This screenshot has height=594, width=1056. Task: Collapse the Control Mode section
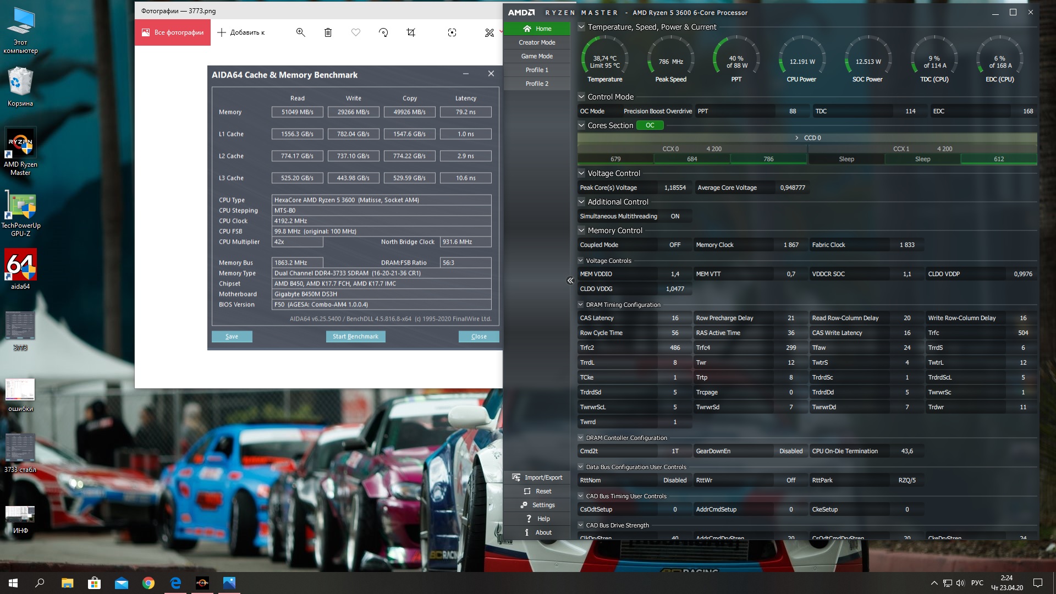(581, 97)
